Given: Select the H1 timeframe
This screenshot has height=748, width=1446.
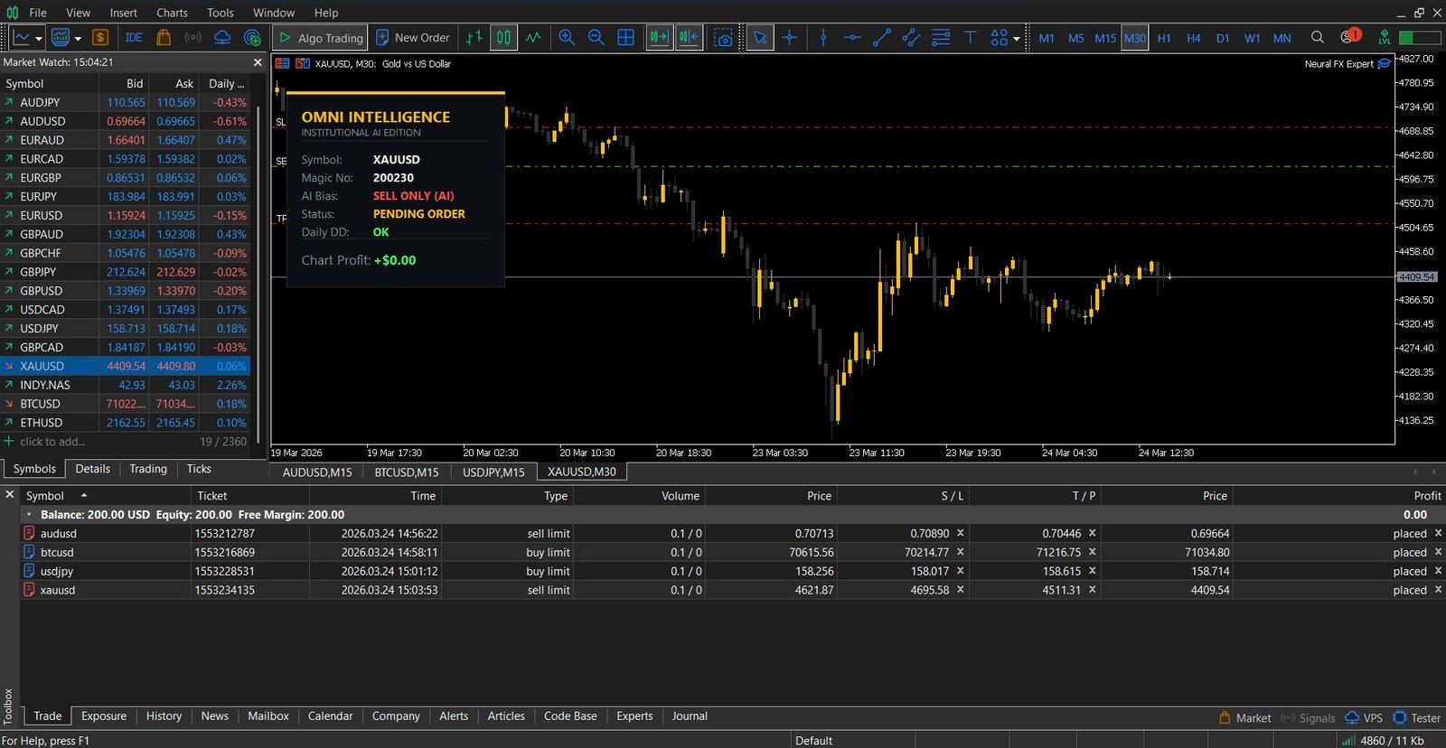Looking at the screenshot, I should [x=1164, y=38].
